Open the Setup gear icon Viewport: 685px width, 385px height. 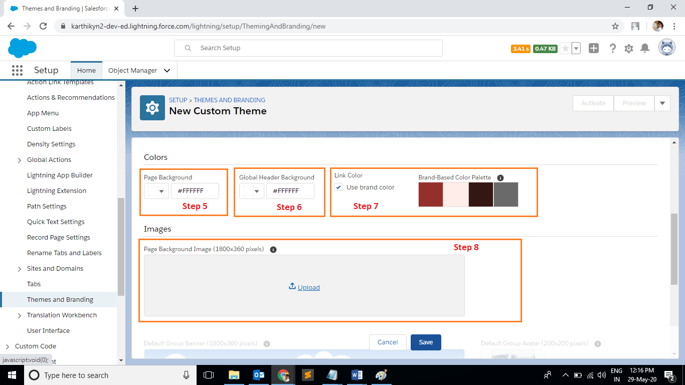click(628, 48)
